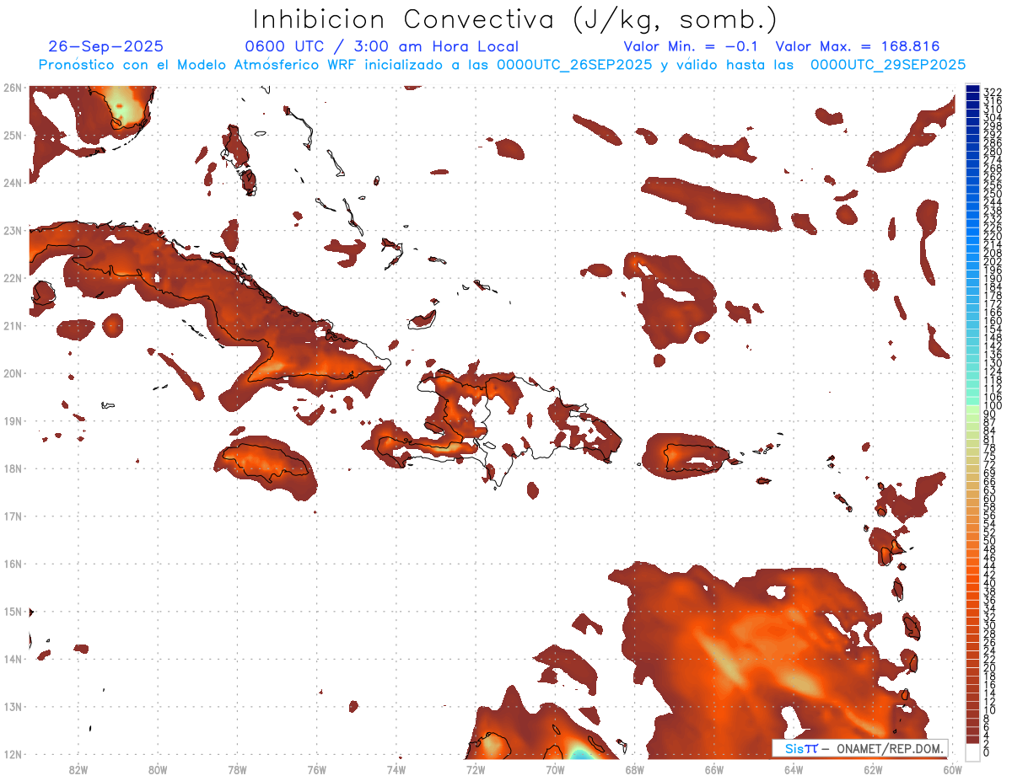Image resolution: width=1012 pixels, height=781 pixels.
Task: Click the "20N" latitude label
Action: tap(13, 373)
